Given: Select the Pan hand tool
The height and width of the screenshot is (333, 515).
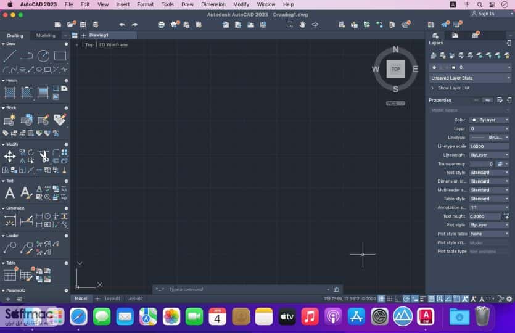Looking at the screenshot, I should pos(302,25).
